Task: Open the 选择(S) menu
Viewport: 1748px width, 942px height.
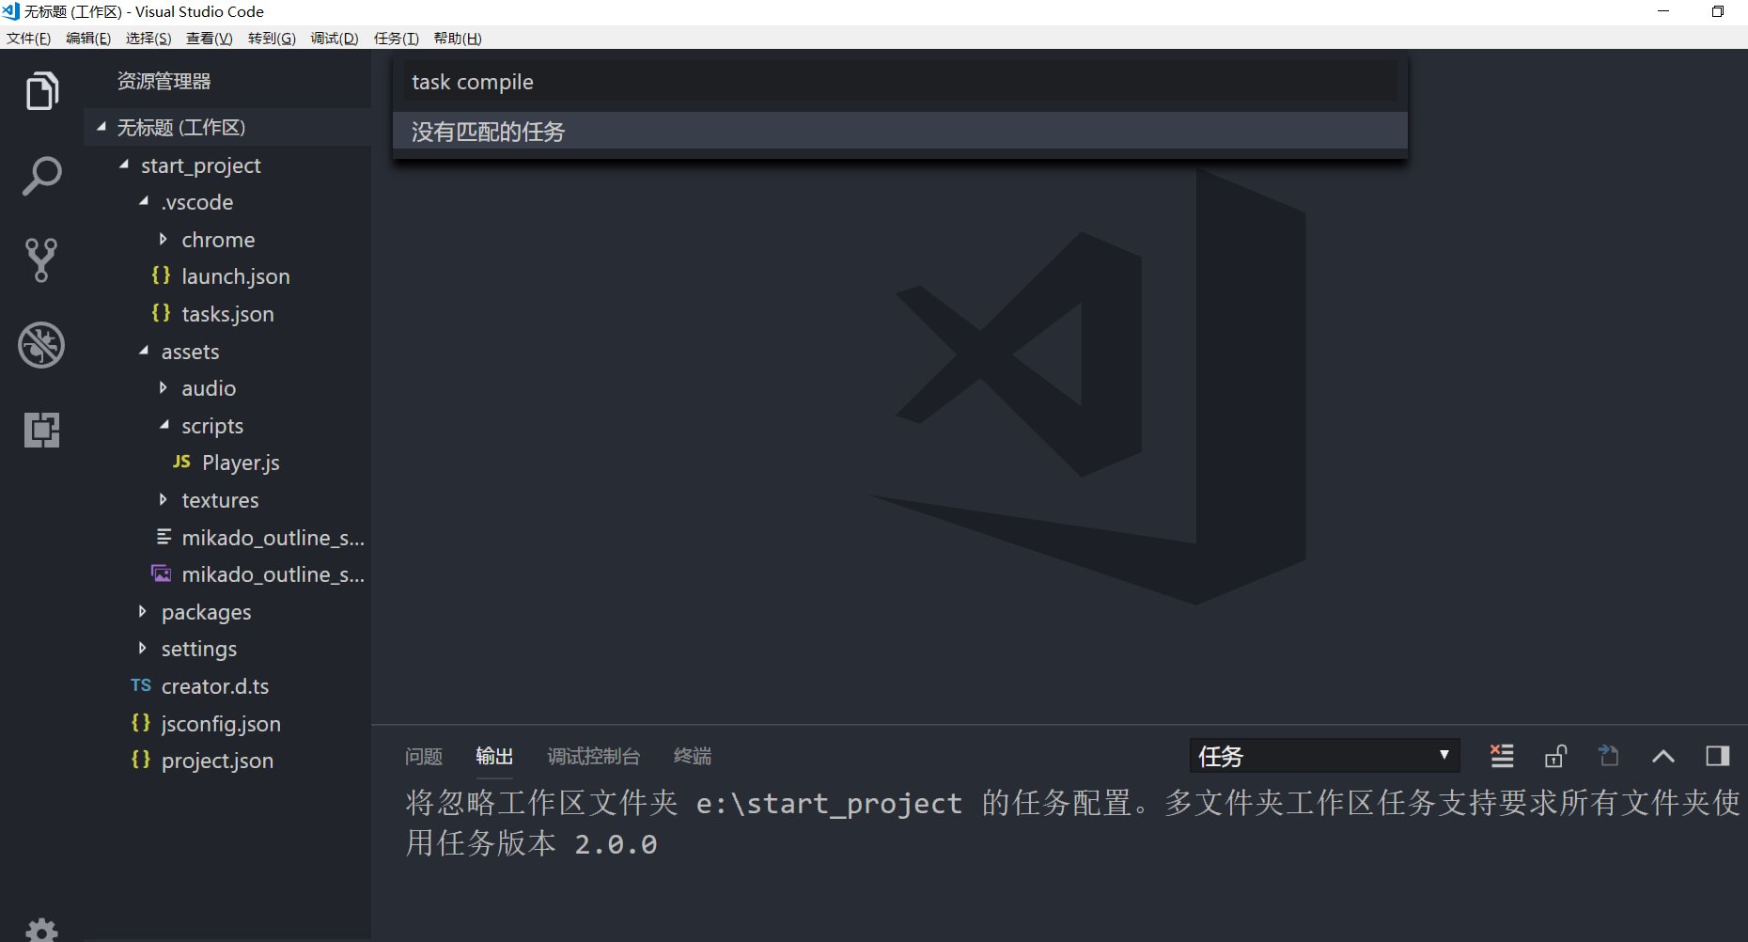Action: (x=148, y=39)
